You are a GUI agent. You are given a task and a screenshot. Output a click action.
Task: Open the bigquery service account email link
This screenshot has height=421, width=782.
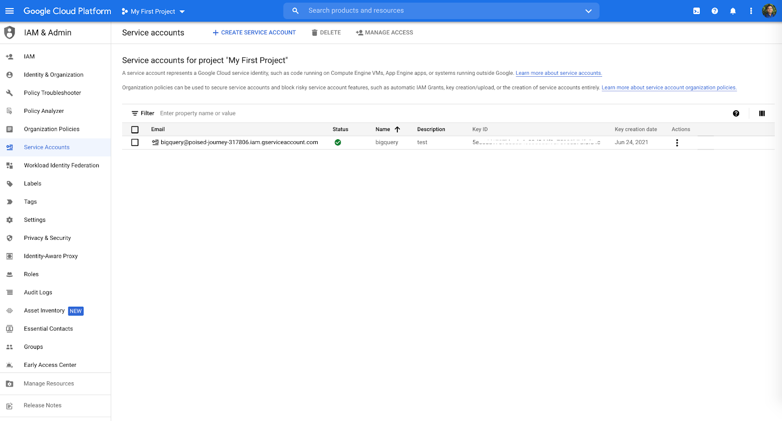click(x=239, y=143)
